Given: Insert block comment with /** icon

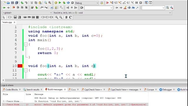Looking at the screenshot, I should pos(42,8).
